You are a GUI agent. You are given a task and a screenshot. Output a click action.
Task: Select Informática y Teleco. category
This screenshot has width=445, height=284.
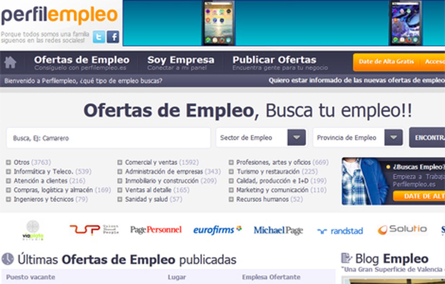(53, 171)
